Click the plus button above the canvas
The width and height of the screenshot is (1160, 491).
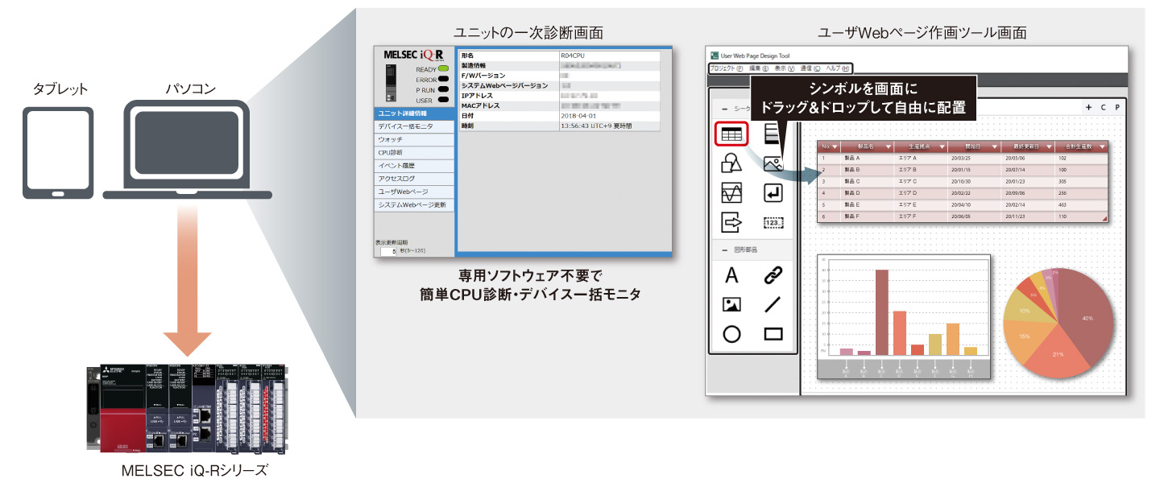[1088, 107]
